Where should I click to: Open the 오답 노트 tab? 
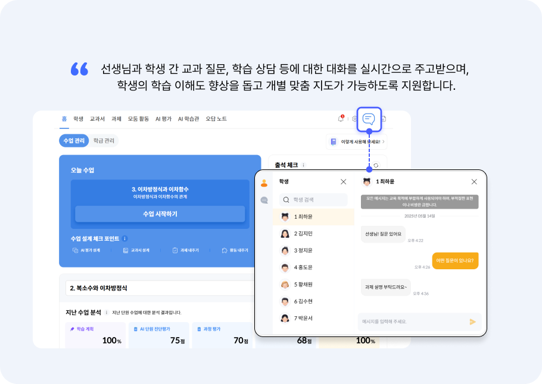(216, 119)
